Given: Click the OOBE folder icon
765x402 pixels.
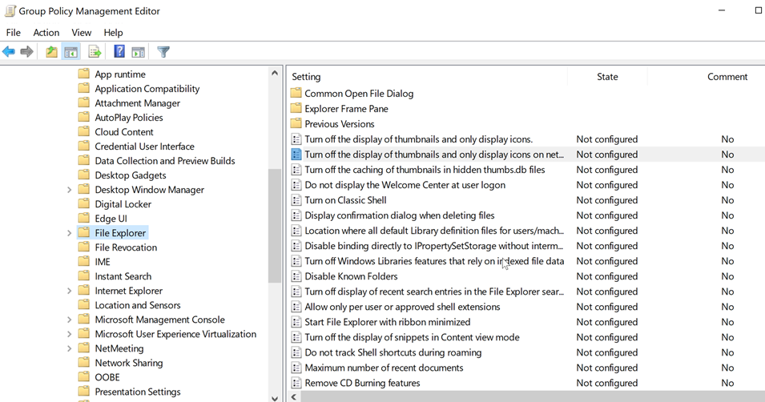Looking at the screenshot, I should point(84,377).
